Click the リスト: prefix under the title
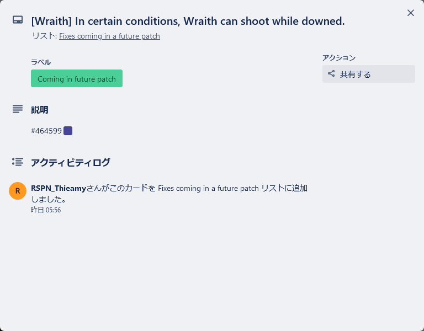 pos(44,36)
